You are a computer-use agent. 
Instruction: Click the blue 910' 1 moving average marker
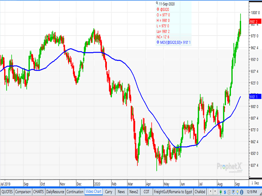click(255, 97)
